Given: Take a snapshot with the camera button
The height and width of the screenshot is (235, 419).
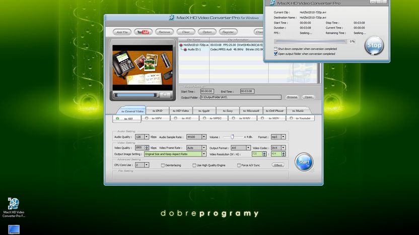Looking at the screenshot, I should pyautogui.click(x=165, y=95).
